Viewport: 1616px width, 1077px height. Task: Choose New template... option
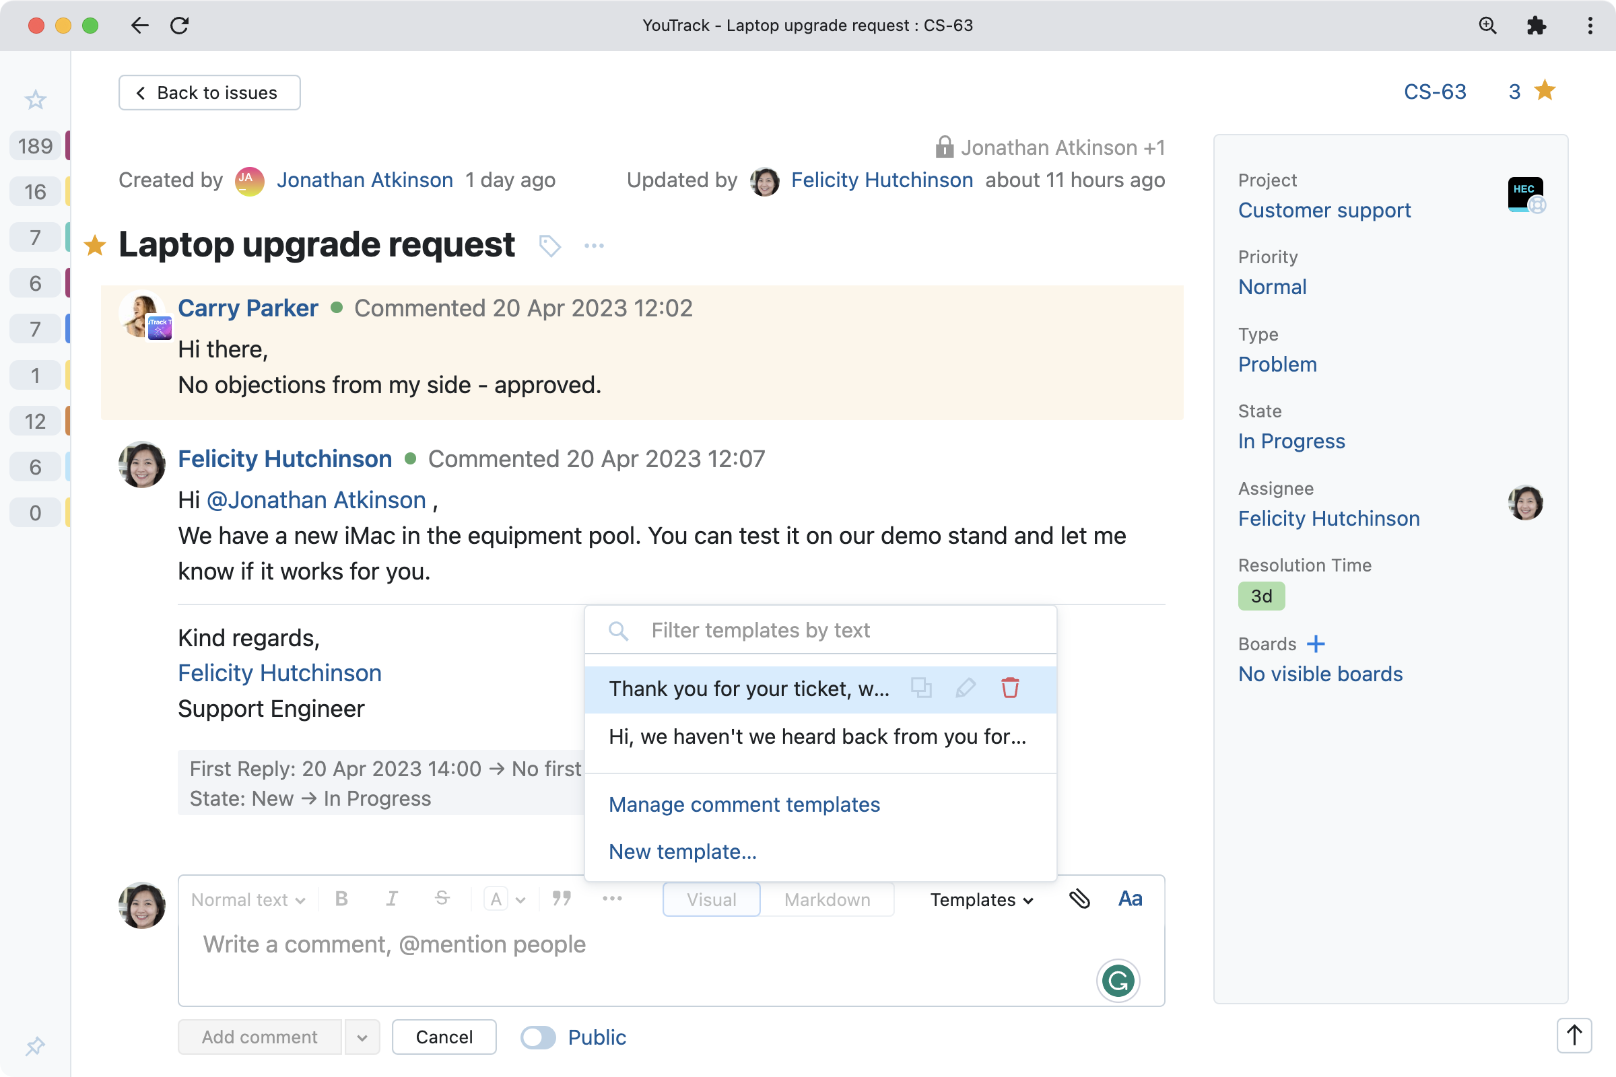click(682, 852)
